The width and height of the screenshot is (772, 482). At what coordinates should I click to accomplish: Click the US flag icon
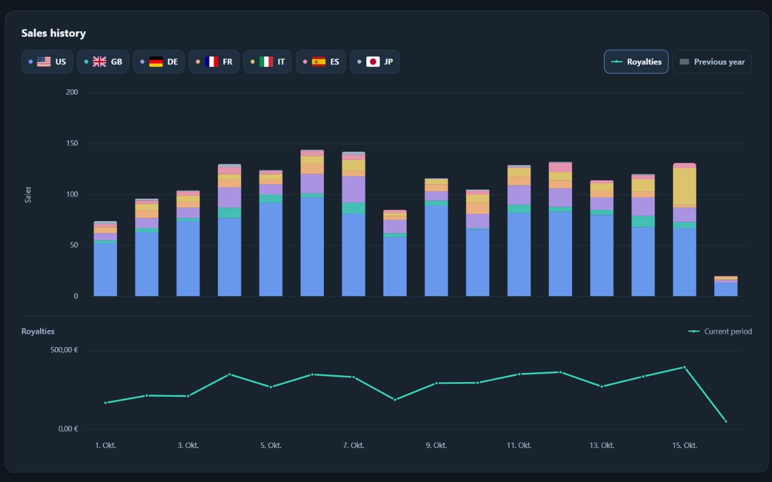click(x=44, y=61)
